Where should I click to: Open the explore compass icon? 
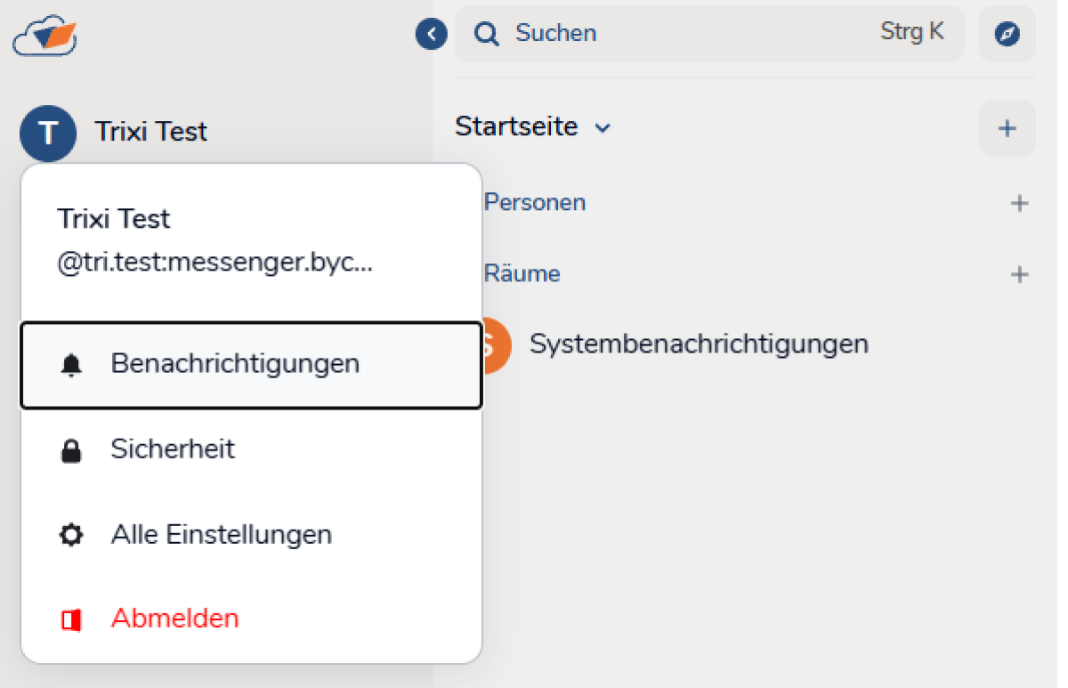1007,35
